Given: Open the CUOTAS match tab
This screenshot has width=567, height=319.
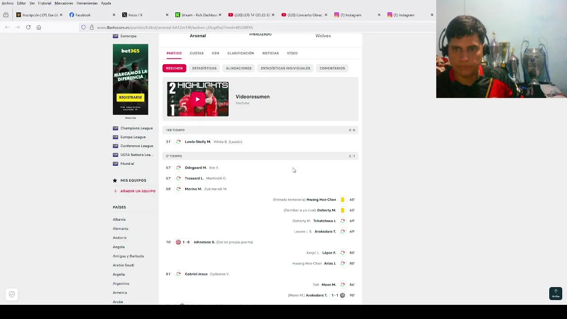Looking at the screenshot, I should coord(197,53).
